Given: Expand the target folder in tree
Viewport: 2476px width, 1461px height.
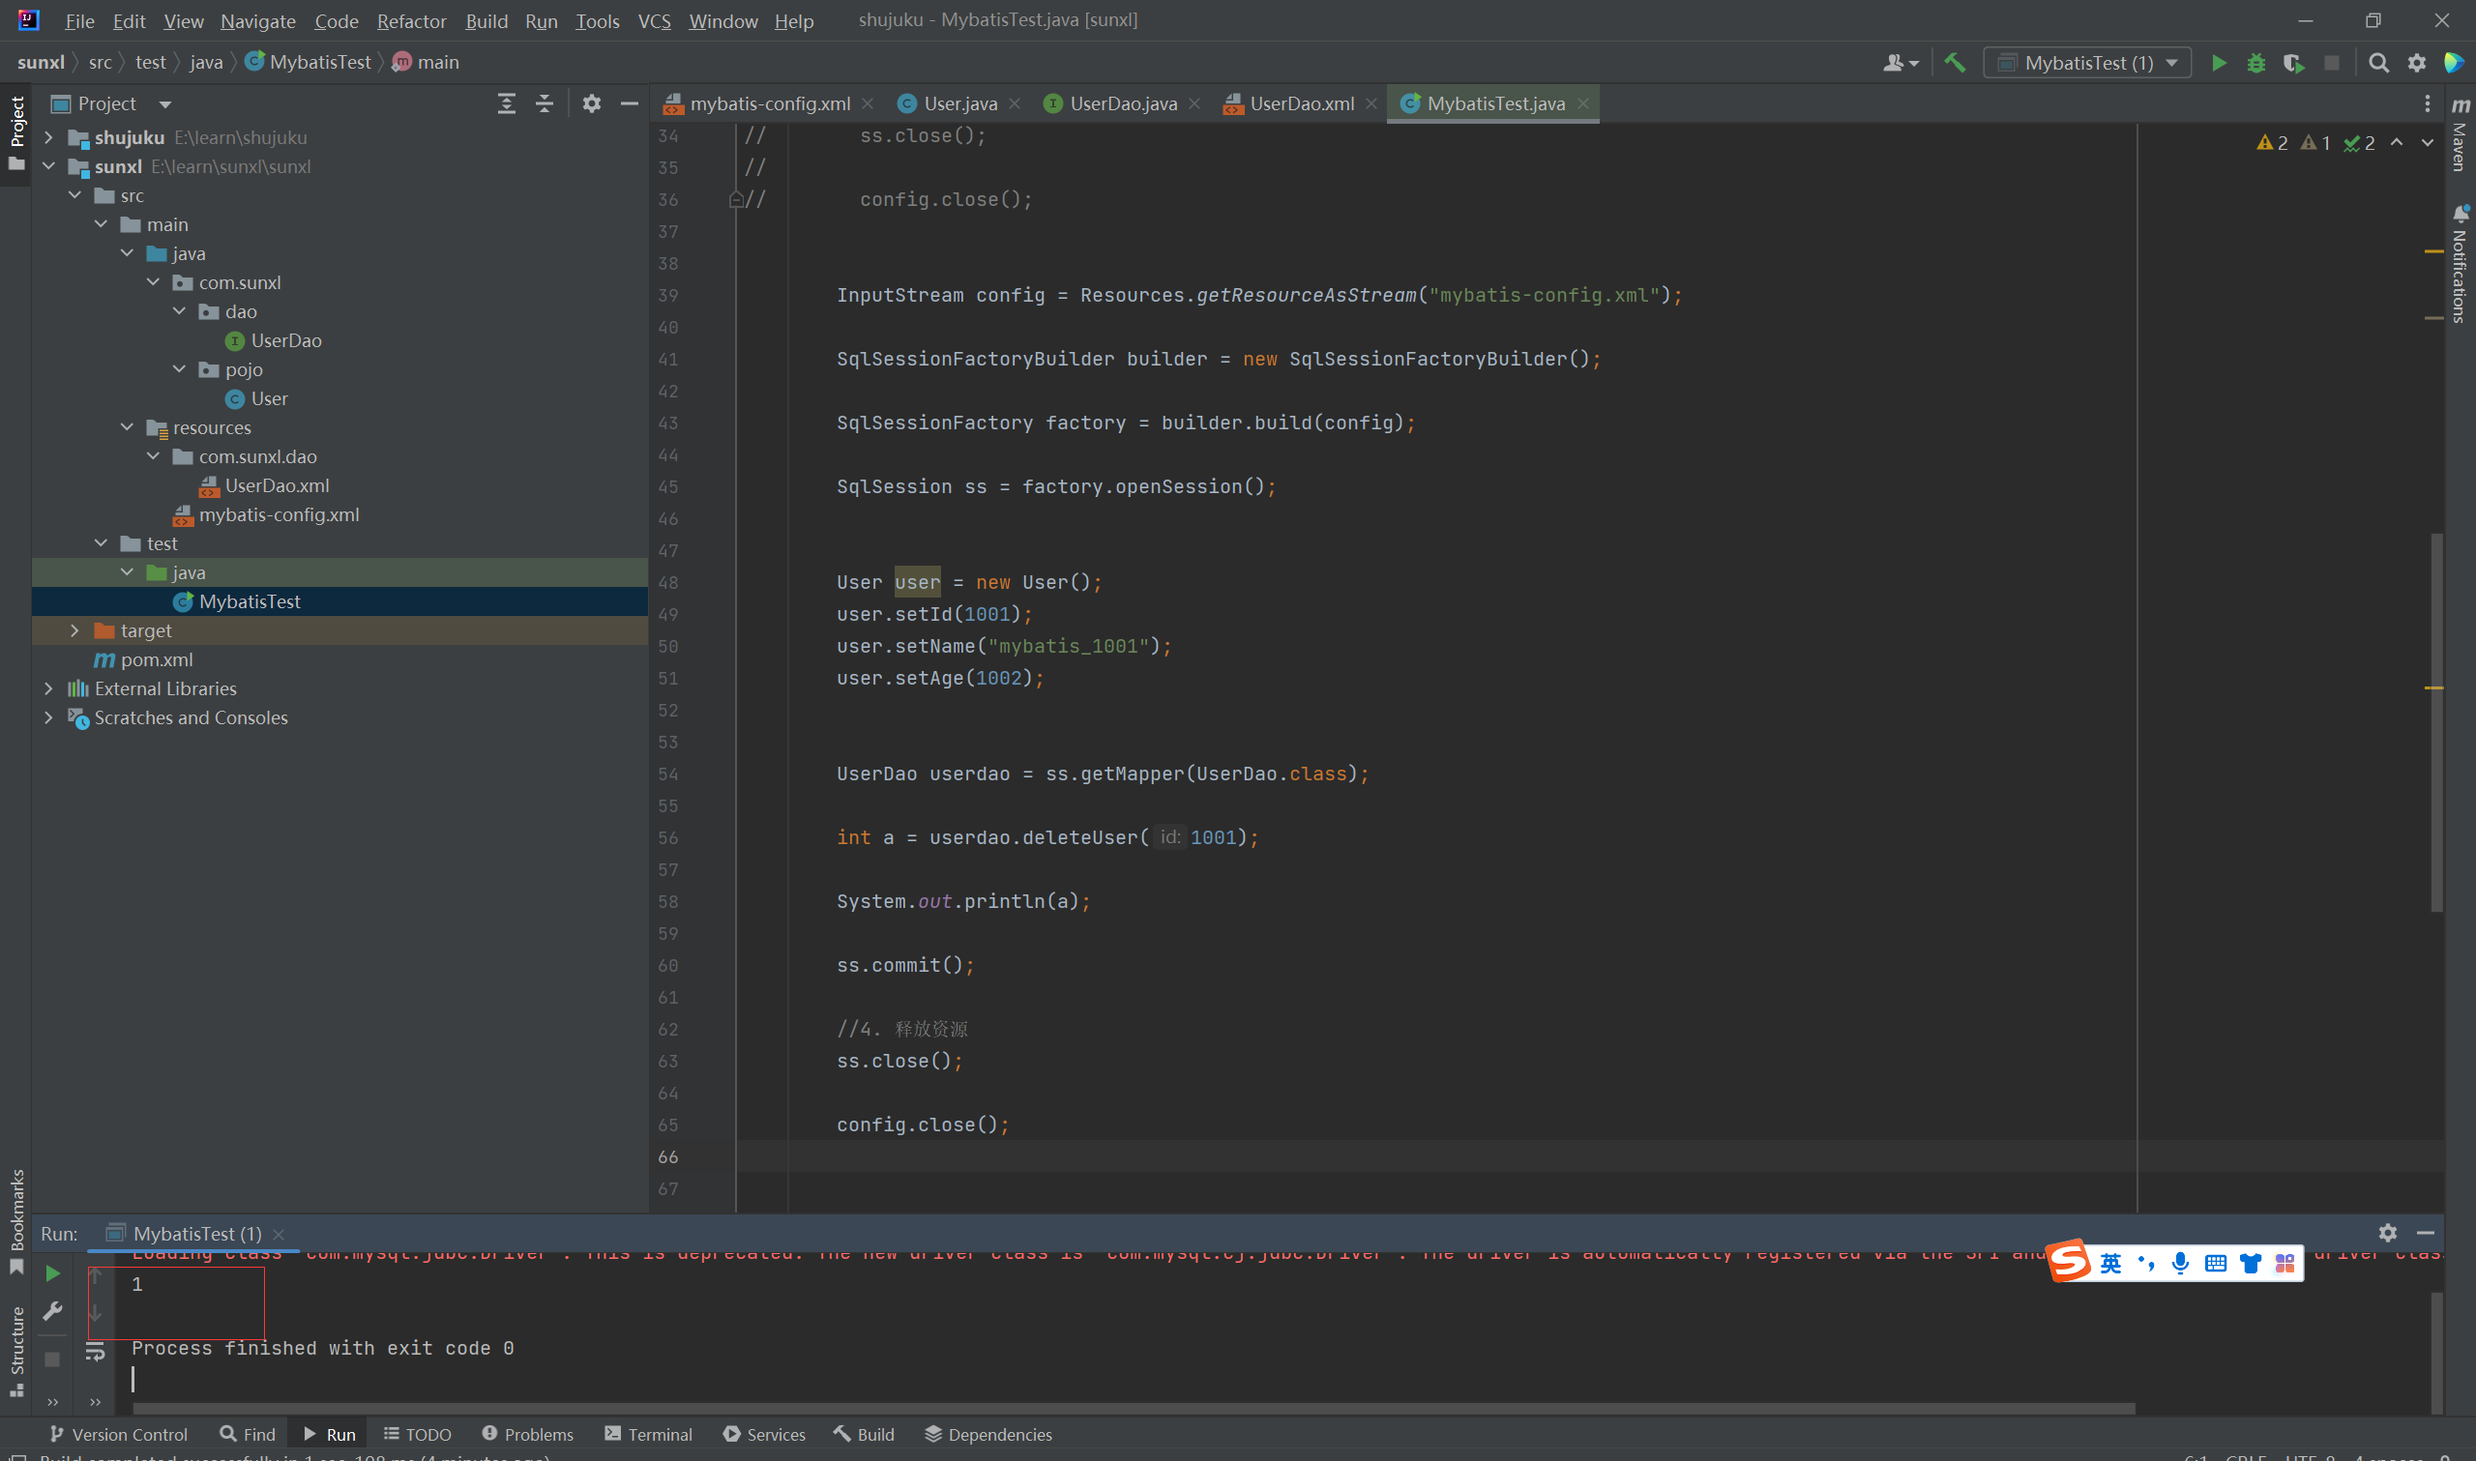Looking at the screenshot, I should [x=74, y=630].
